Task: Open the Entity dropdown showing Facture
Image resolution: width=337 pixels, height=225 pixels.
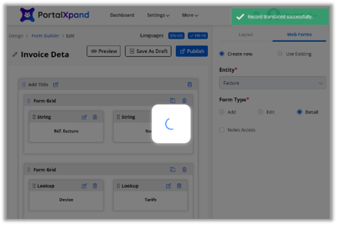Action: (x=272, y=83)
